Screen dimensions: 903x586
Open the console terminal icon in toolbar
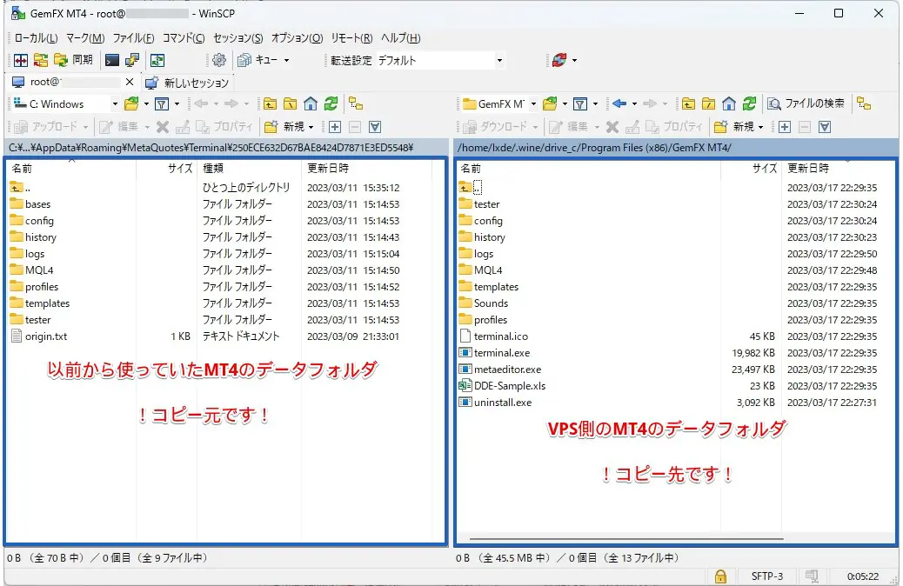(x=111, y=60)
